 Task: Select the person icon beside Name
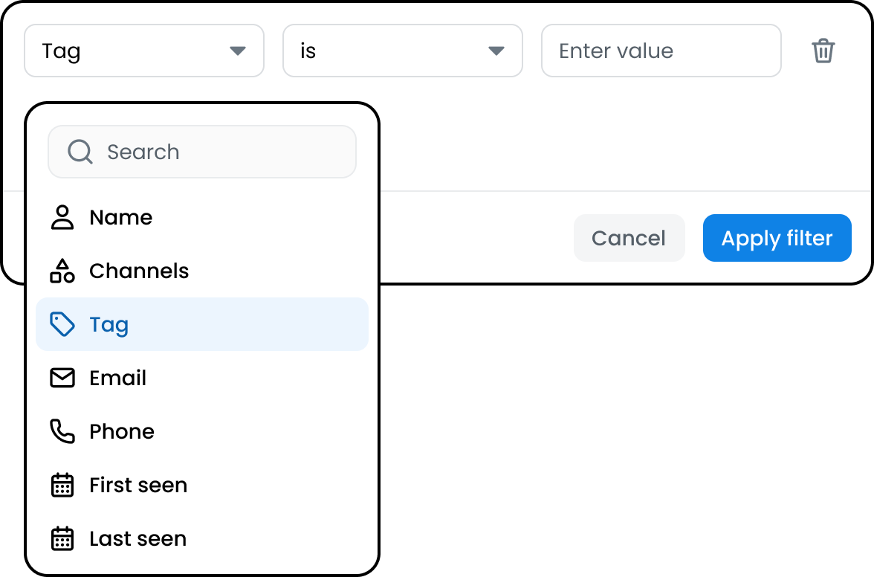[x=62, y=217]
